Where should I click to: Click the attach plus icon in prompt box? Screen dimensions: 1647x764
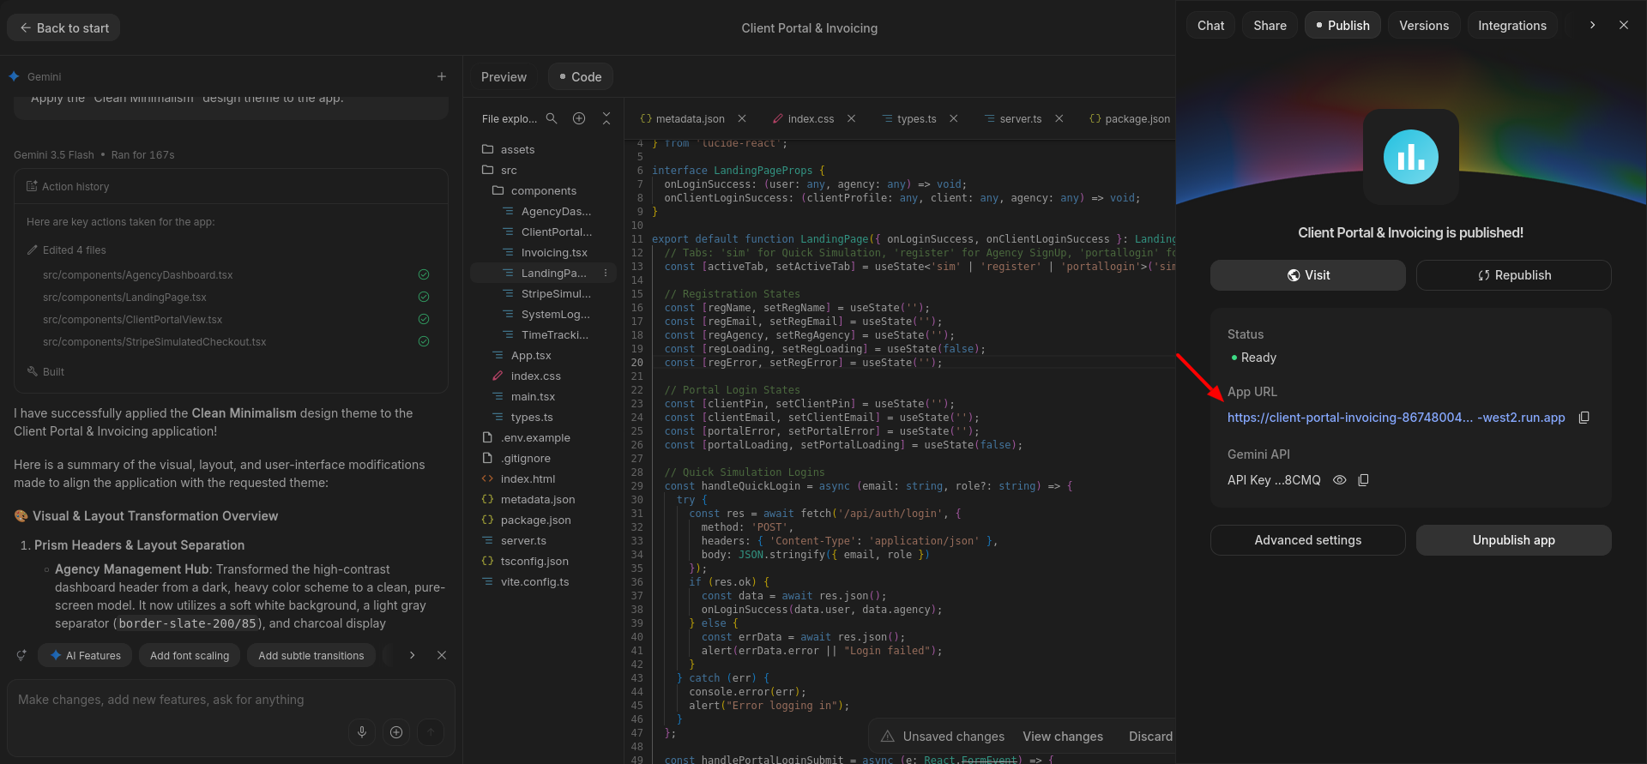pos(396,732)
